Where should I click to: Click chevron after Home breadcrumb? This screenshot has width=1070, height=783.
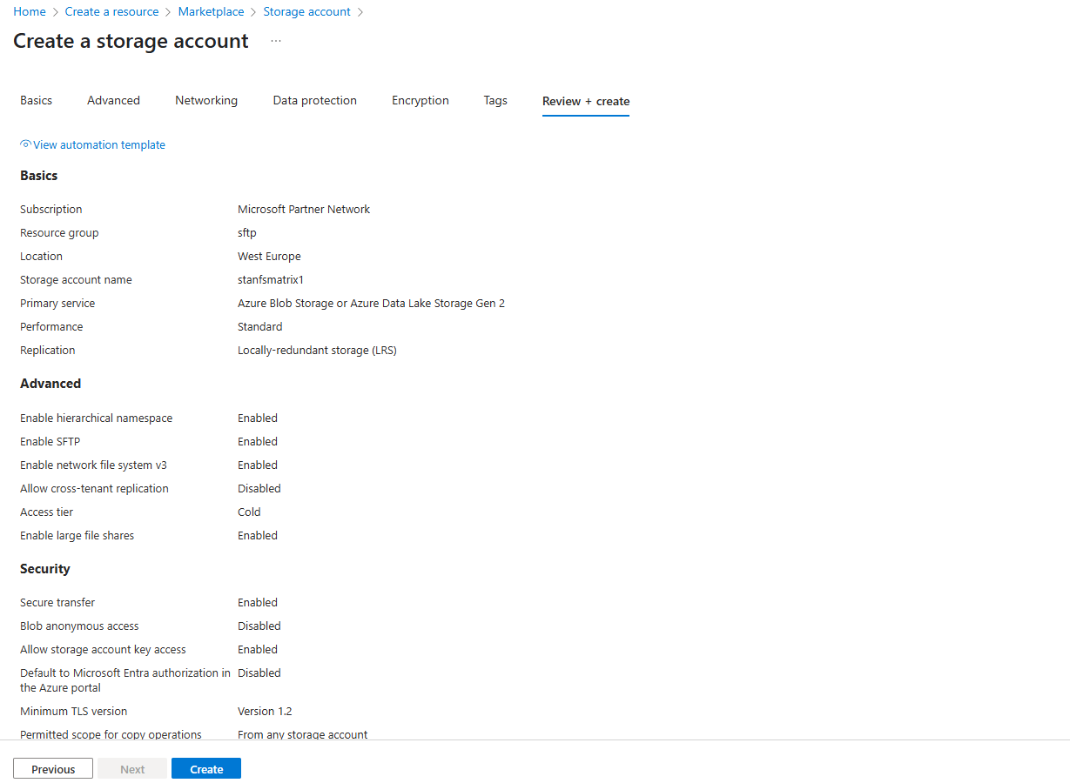pyautogui.click(x=56, y=12)
